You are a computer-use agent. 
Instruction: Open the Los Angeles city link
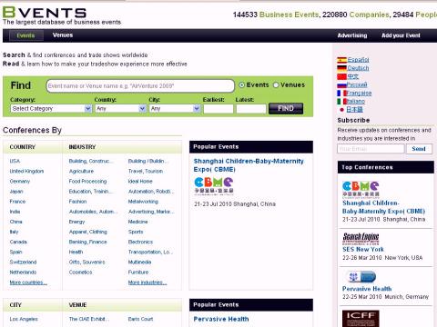[x=24, y=319]
